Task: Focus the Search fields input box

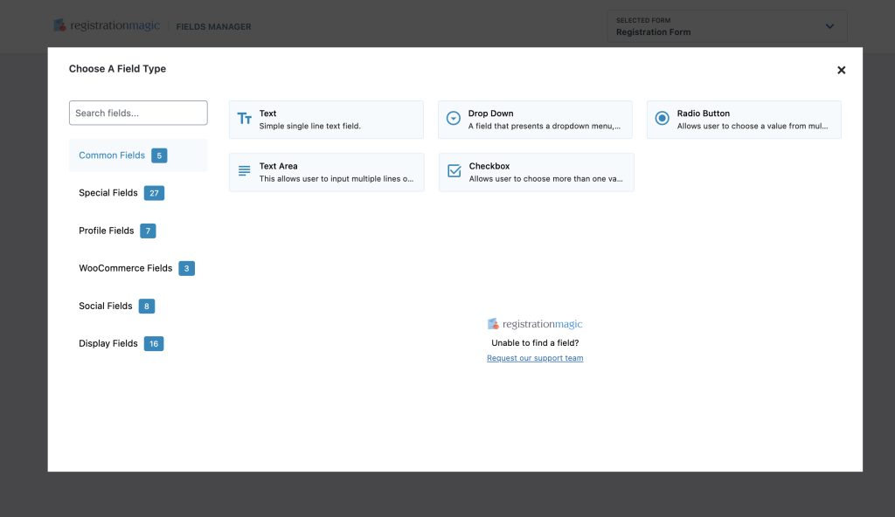Action: click(138, 113)
